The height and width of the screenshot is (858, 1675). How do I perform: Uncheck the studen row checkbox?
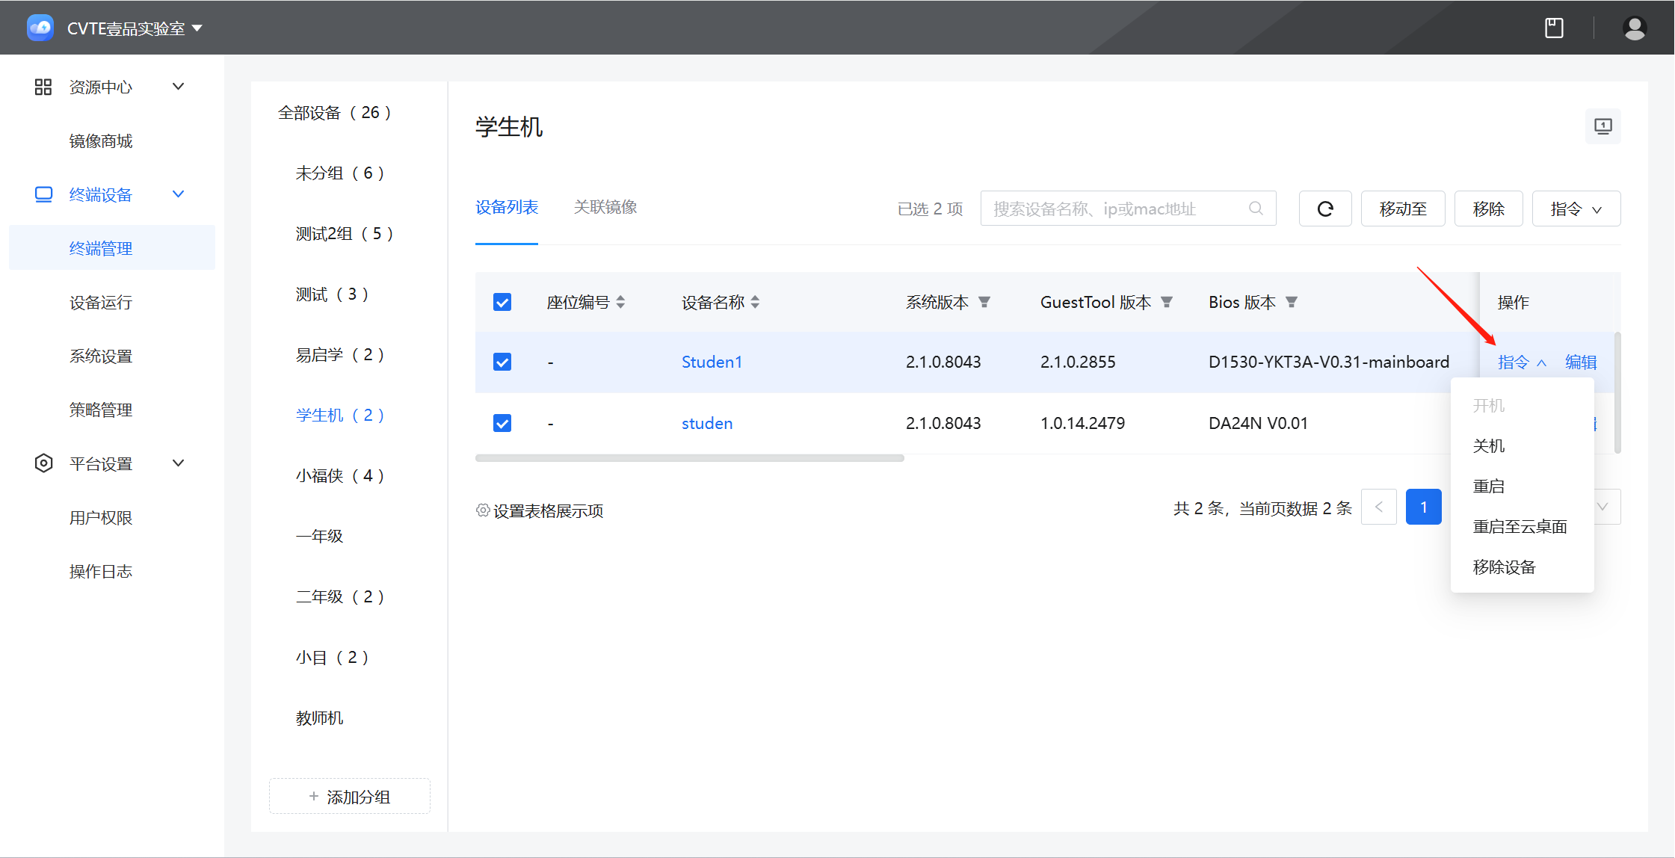(502, 423)
